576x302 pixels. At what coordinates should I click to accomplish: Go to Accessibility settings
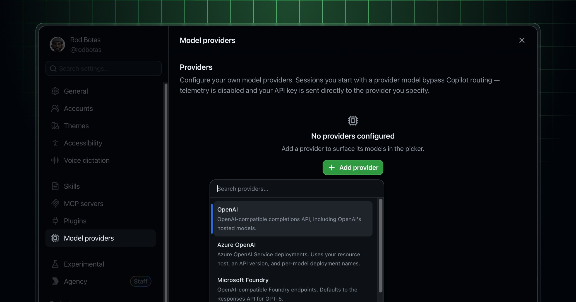tap(100, 143)
